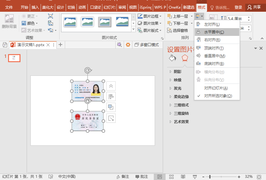Click the floating collapse chevrons button
The image size is (266, 180).
pos(111,86)
